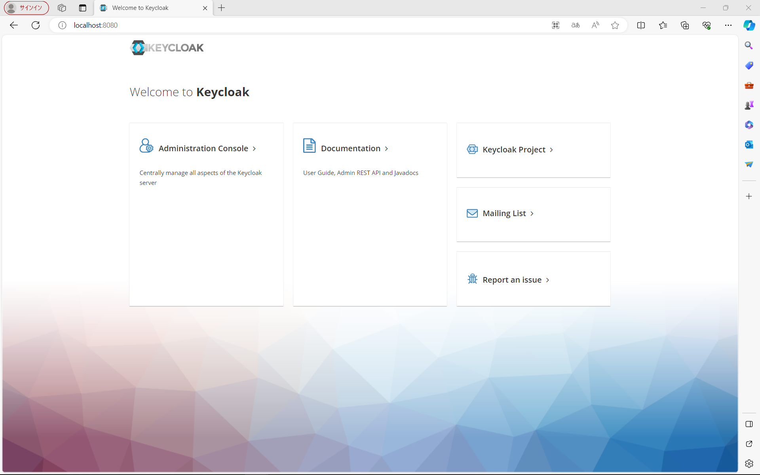Open Shopping via the tag icon

click(749, 65)
